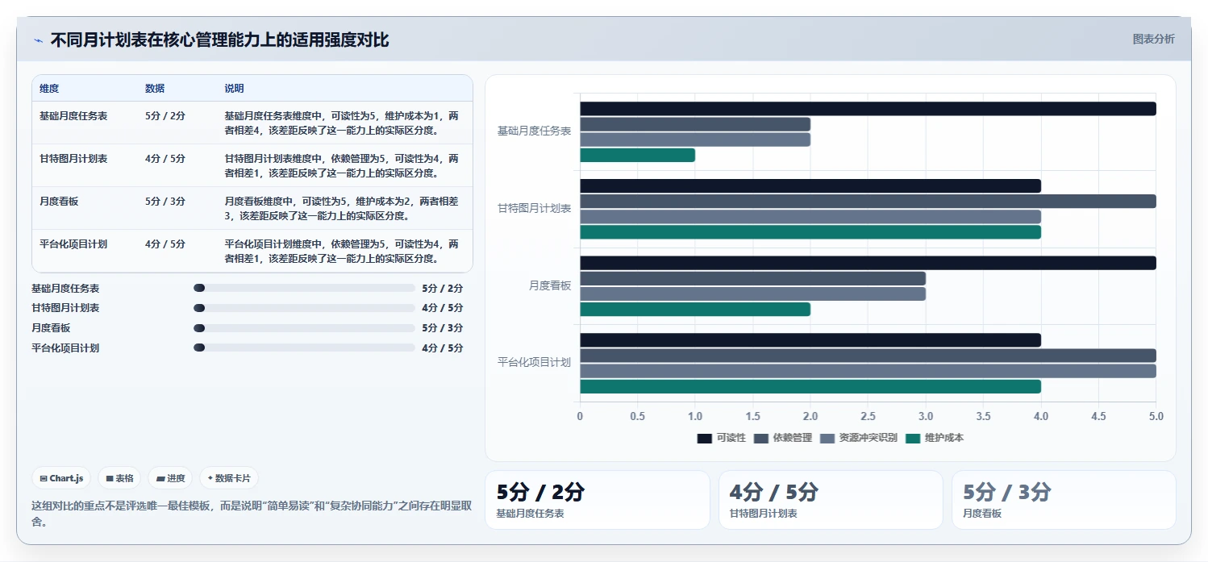Screen dimensions: 1208x562
Task: Click the 可读性 bar of 平台化项目计划
Action: [x=810, y=340]
